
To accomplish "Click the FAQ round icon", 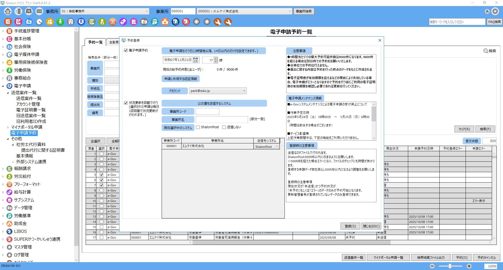I will [39, 11].
